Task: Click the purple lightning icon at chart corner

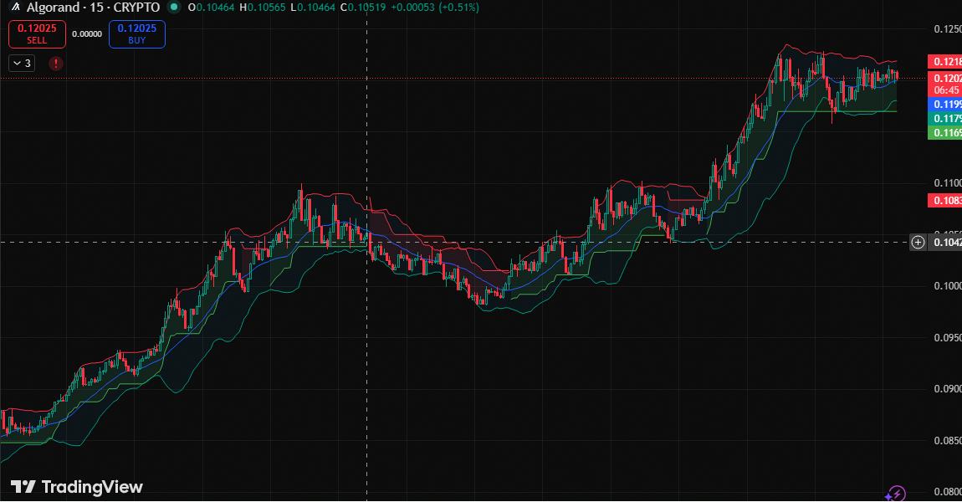Action: click(896, 493)
